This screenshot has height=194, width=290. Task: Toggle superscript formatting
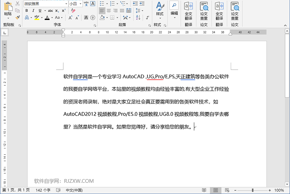tap(64, 10)
